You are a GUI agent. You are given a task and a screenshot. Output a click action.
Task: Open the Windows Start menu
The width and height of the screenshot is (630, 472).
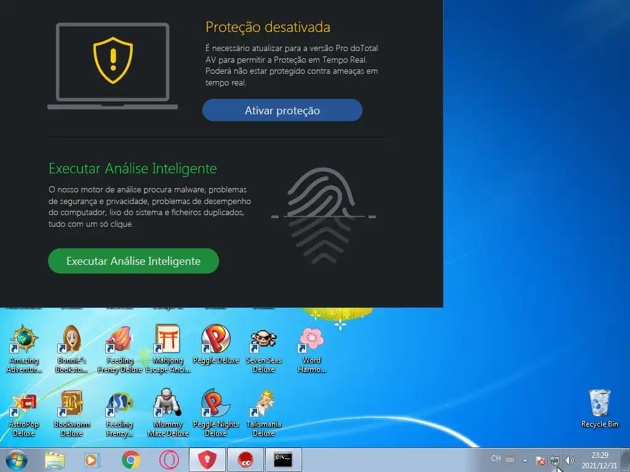(x=17, y=460)
